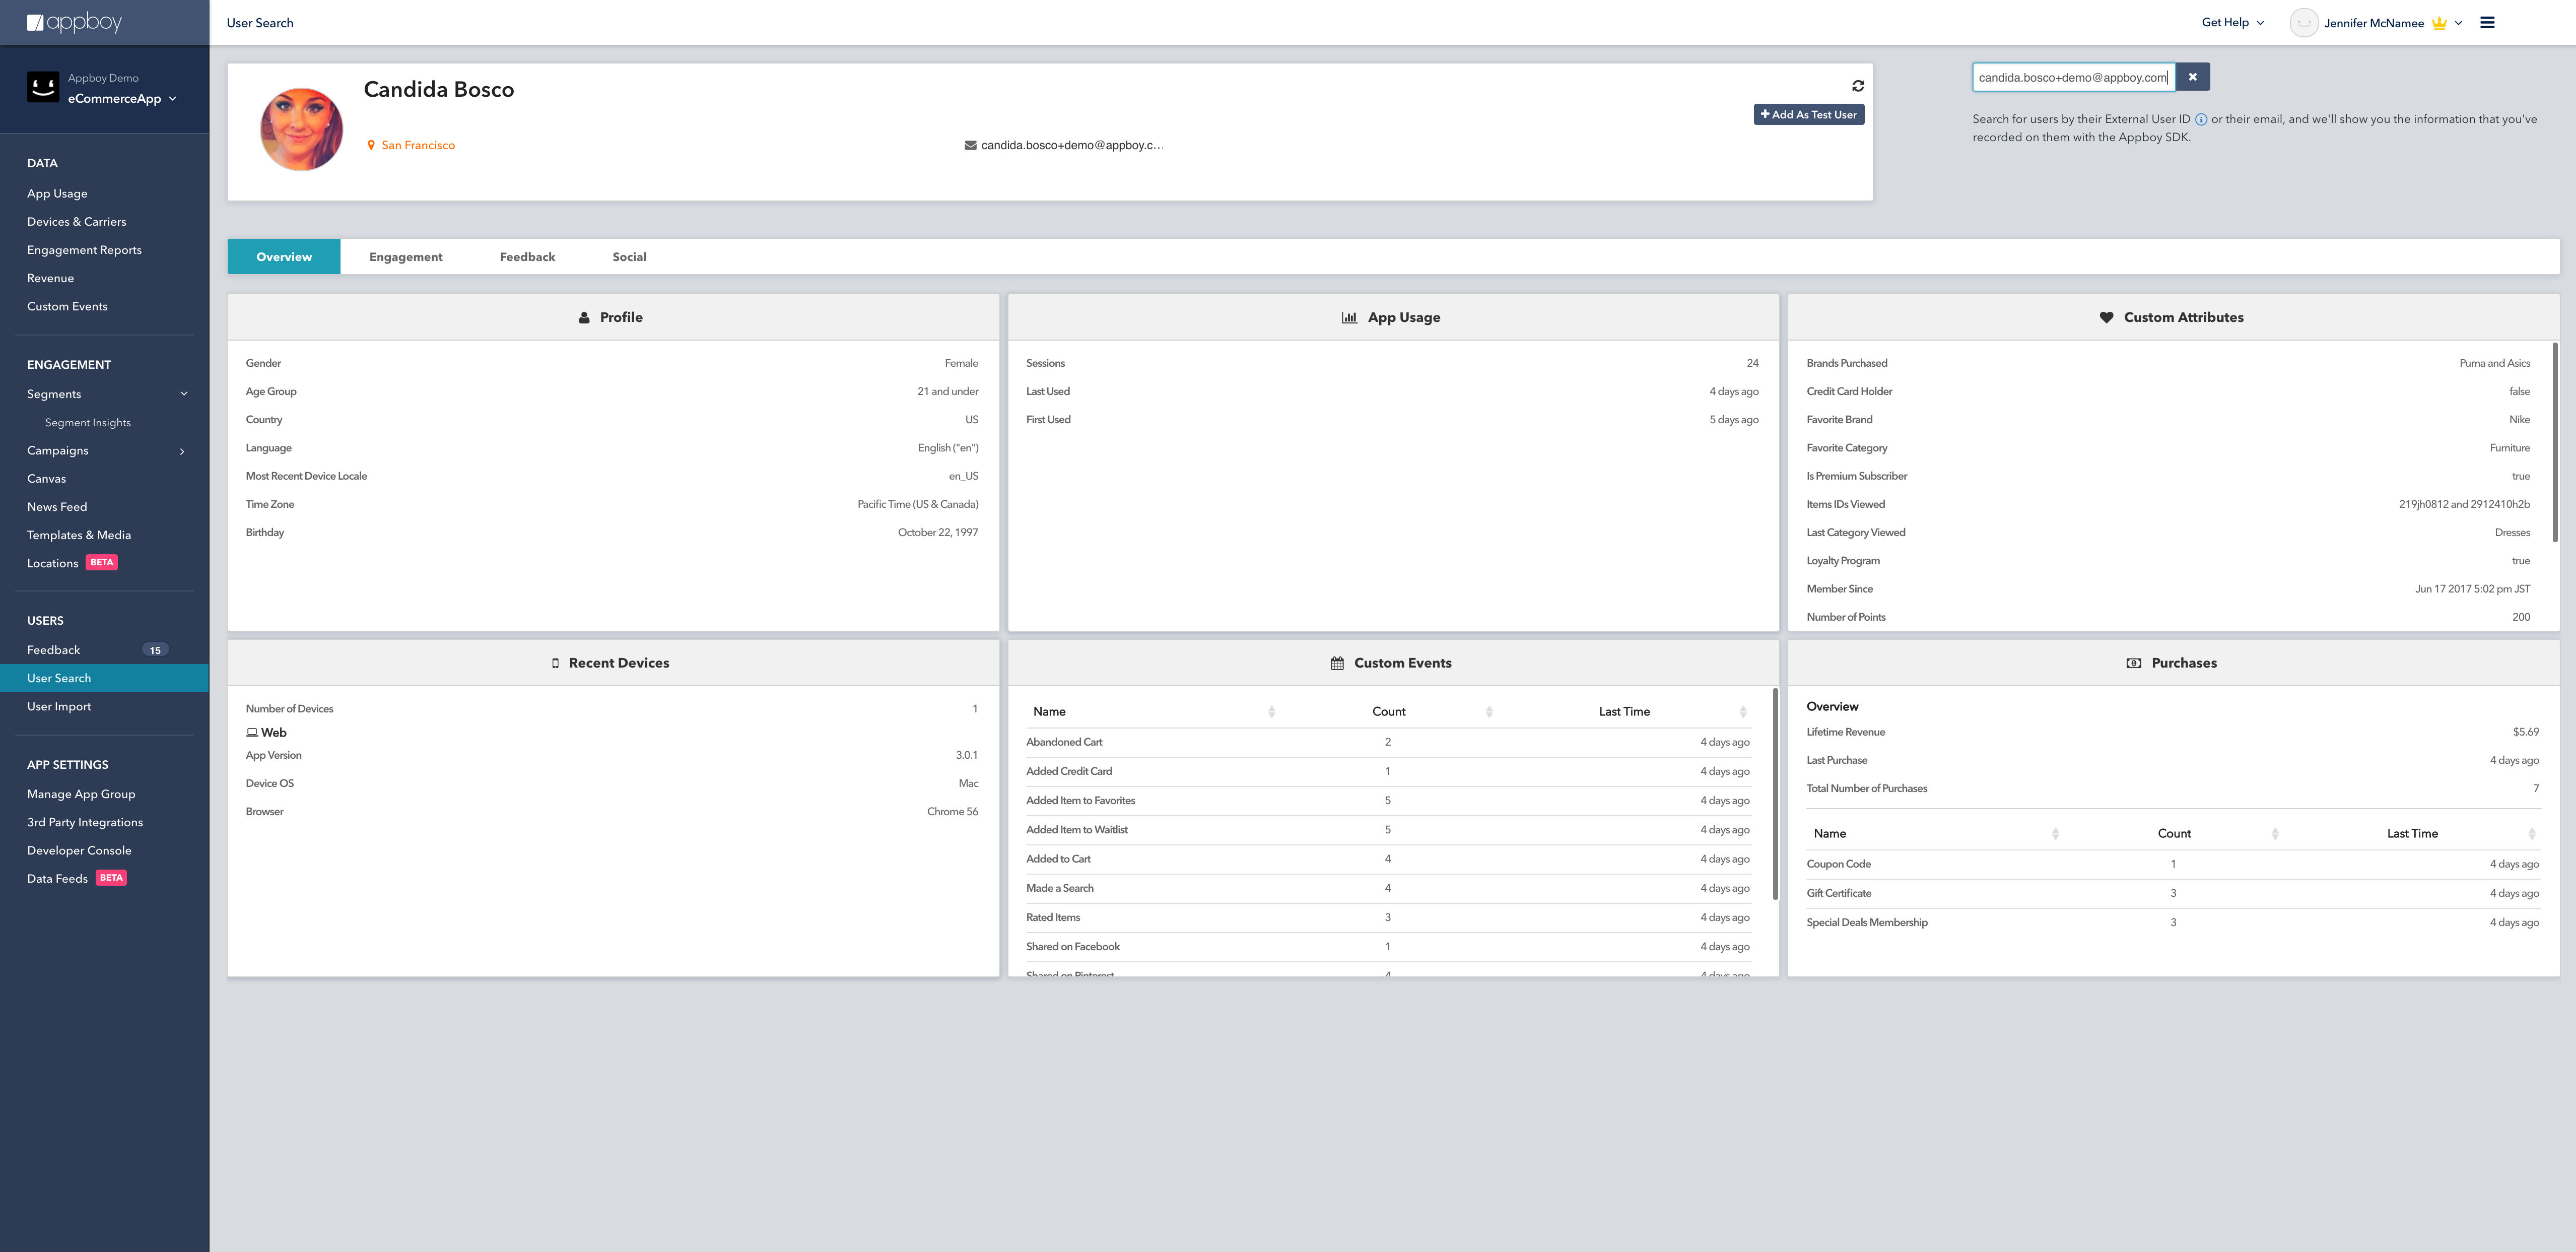Click the Lifetime Revenue $5.69 value
2576x1252 pixels.
pos(2525,732)
